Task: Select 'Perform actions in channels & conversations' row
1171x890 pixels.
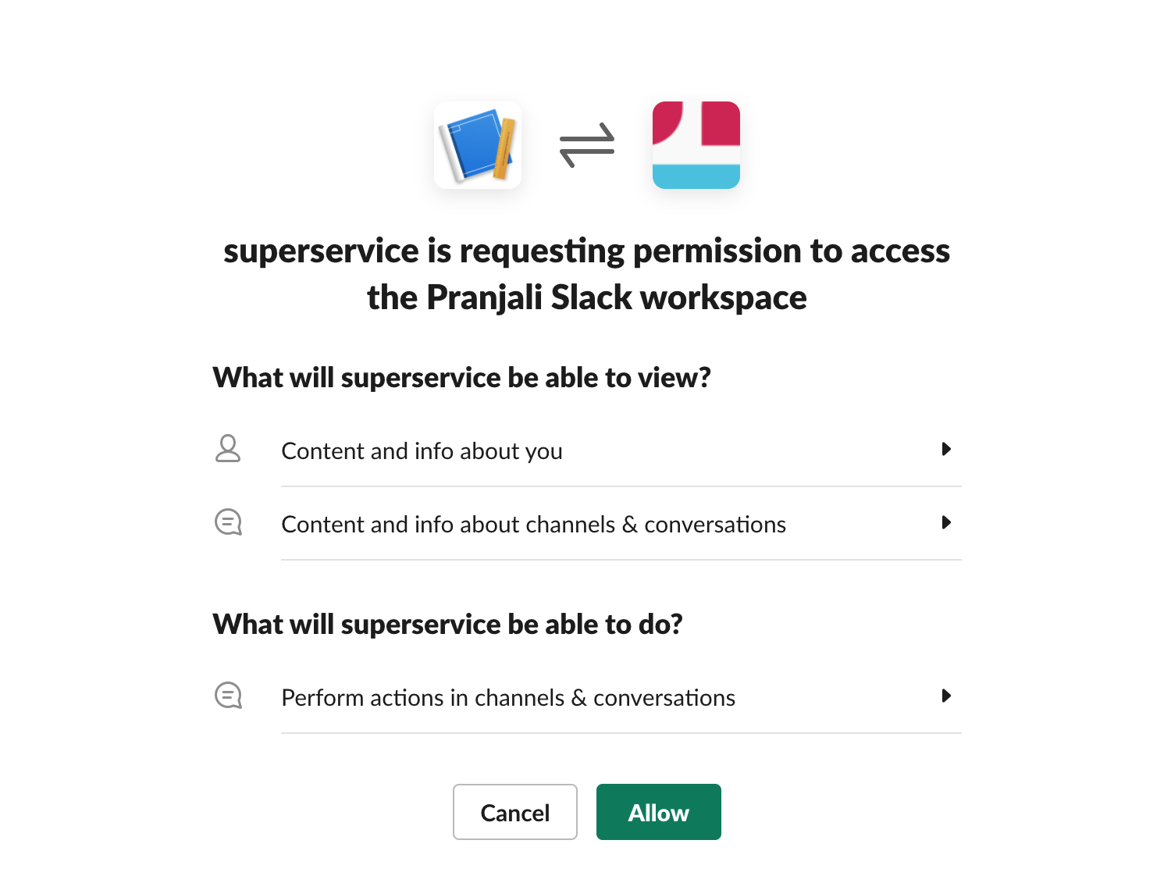Action: coord(508,698)
